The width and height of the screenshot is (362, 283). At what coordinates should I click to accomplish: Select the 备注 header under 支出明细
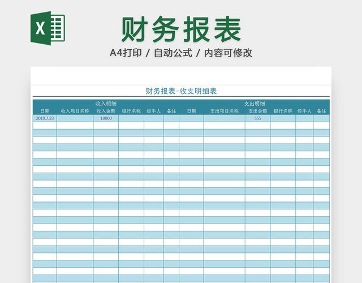pos(321,111)
